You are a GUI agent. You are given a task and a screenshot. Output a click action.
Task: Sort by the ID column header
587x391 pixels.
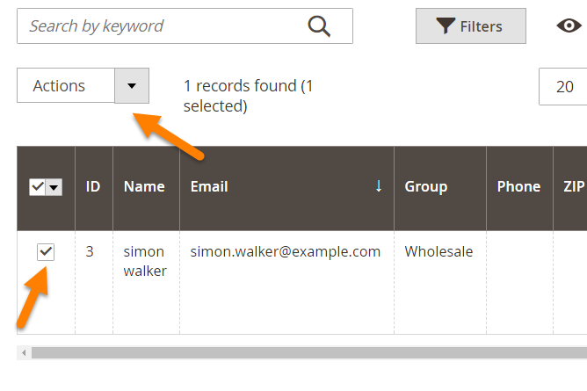(93, 186)
